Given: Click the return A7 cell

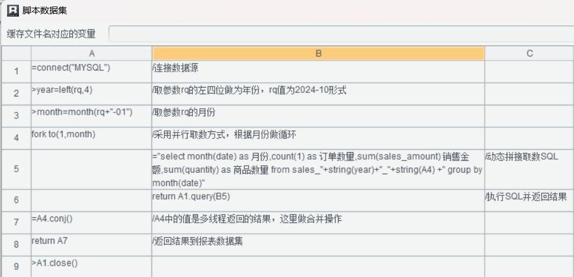Looking at the screenshot, I should [91, 244].
